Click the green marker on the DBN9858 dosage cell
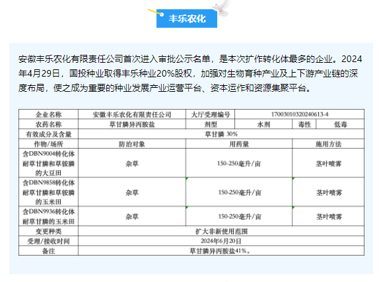The width and height of the screenshot is (379, 282). (x=187, y=179)
